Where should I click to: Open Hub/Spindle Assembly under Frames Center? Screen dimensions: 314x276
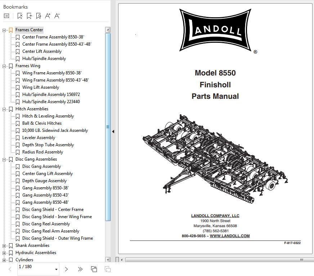coord(44,59)
